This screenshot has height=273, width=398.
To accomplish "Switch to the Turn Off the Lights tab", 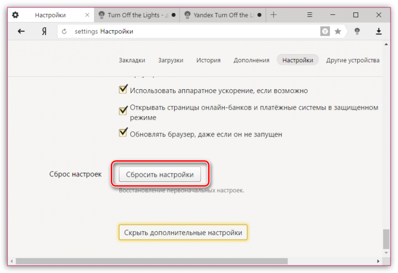I will point(137,15).
